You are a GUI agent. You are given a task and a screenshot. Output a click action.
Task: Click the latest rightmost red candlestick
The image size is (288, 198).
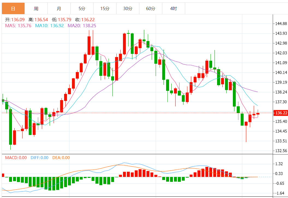pyautogui.click(x=258, y=114)
